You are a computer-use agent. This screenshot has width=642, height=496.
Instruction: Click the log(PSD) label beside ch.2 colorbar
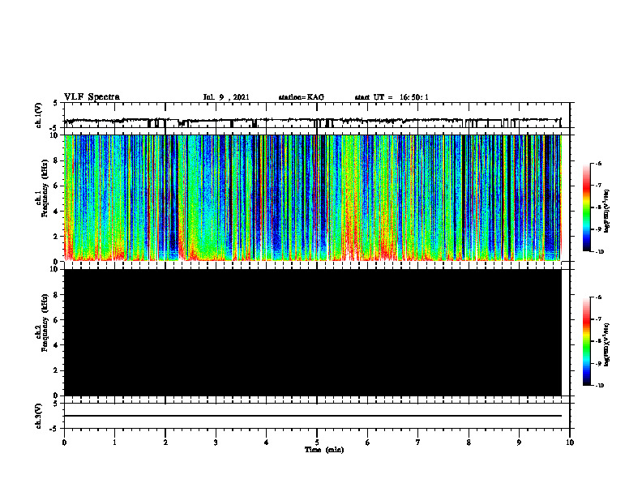(607, 345)
